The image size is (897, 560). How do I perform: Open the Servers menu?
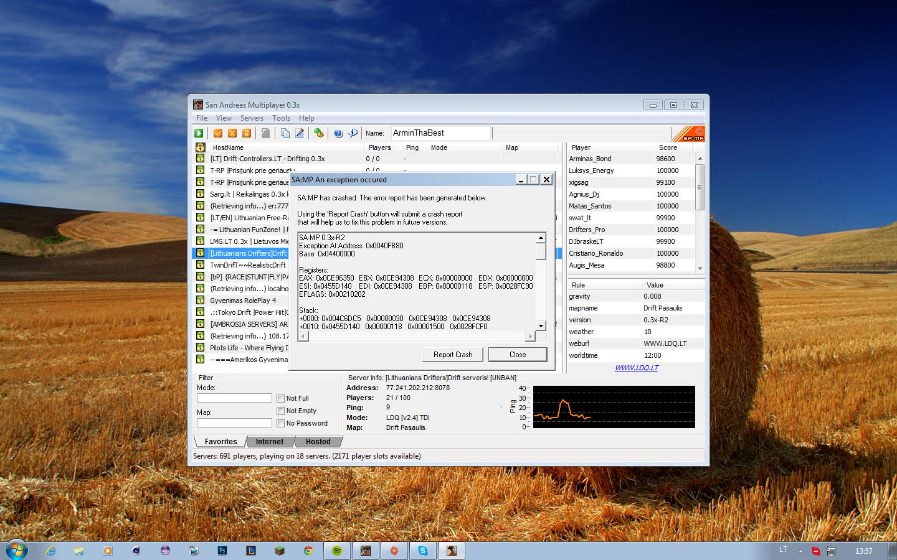252,118
